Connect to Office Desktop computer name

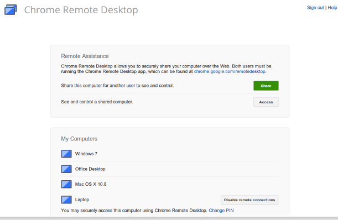pyautogui.click(x=90, y=169)
